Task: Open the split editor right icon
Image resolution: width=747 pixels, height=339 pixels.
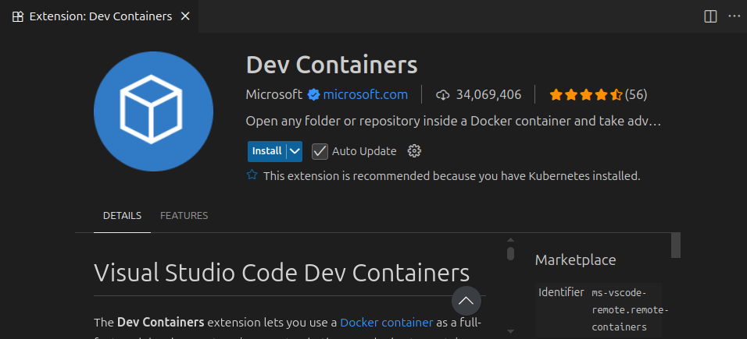Action: point(710,16)
